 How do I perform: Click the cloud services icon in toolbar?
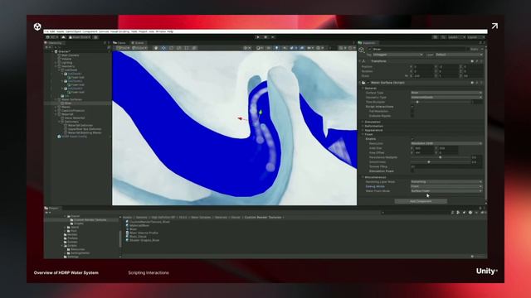tap(63, 37)
